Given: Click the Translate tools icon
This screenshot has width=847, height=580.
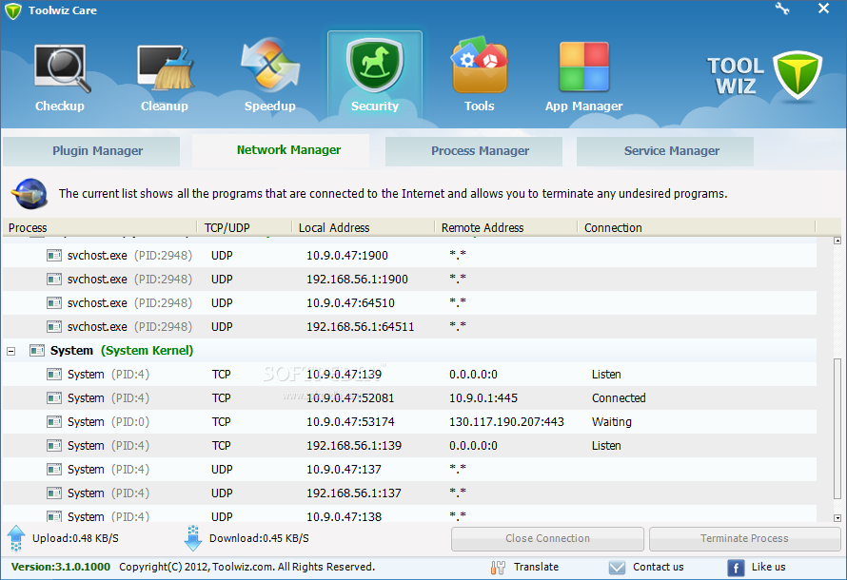Looking at the screenshot, I should click(498, 567).
